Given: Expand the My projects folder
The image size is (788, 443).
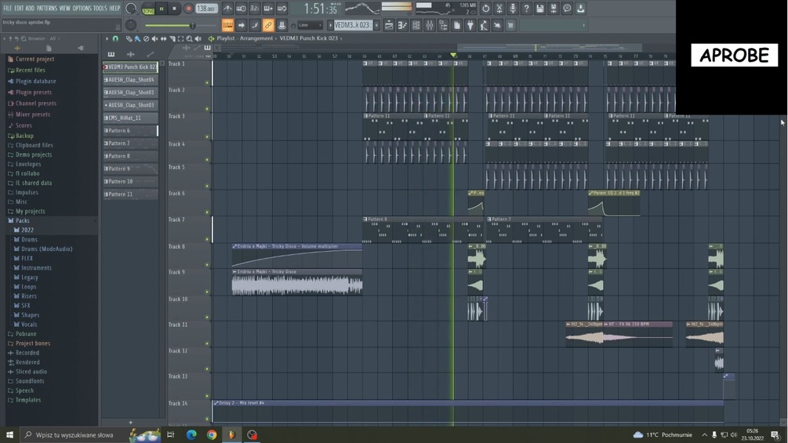Looking at the screenshot, I should coord(30,212).
